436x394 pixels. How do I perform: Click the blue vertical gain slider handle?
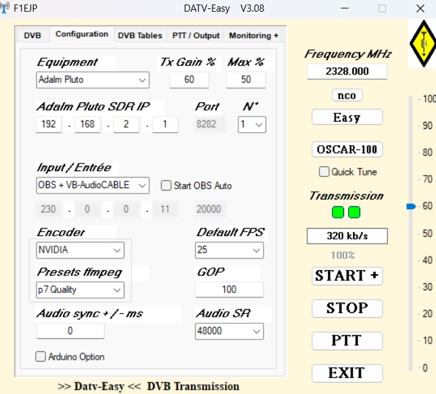[x=411, y=206]
